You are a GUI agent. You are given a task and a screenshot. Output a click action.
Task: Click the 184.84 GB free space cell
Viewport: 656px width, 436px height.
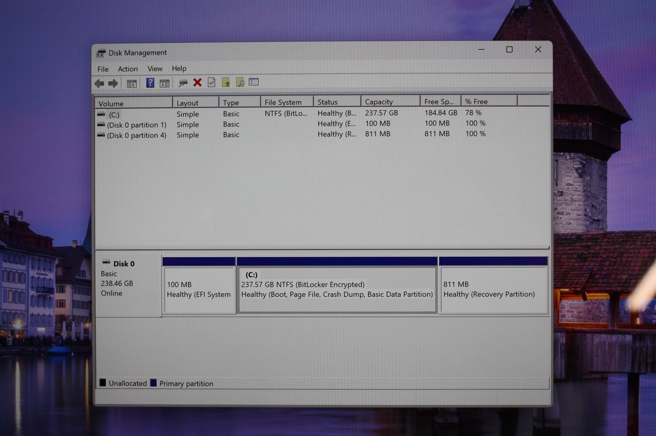coord(441,112)
